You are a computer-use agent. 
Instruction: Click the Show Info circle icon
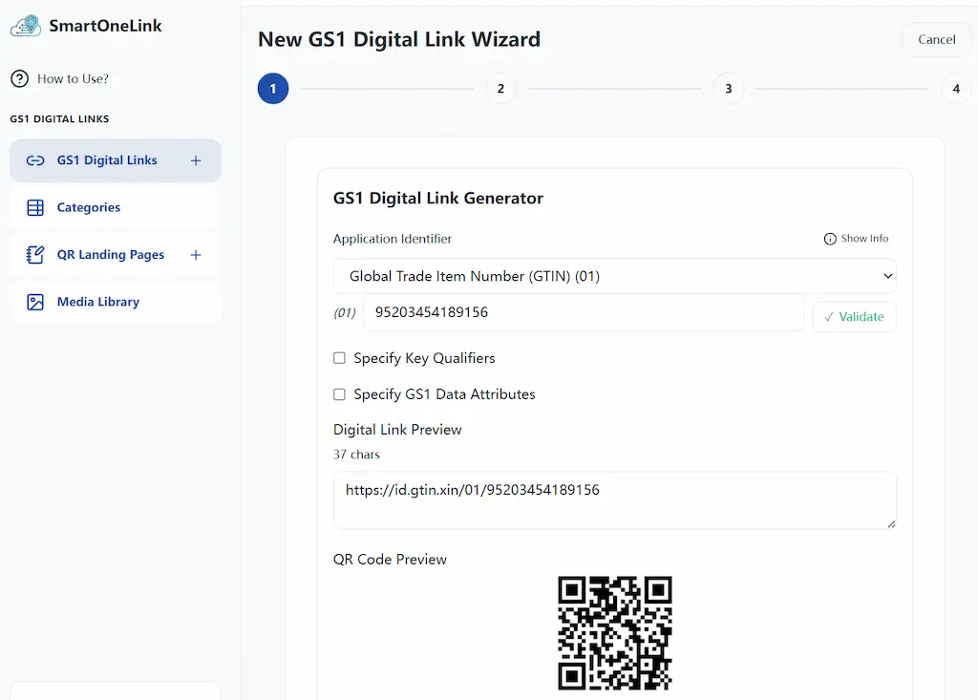830,239
